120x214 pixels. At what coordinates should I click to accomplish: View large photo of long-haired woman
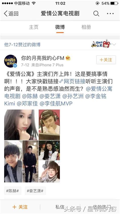coord(21,125)
